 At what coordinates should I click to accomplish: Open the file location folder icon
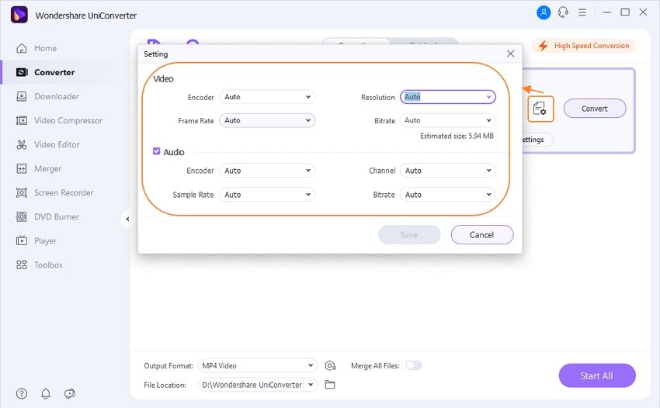(x=330, y=385)
